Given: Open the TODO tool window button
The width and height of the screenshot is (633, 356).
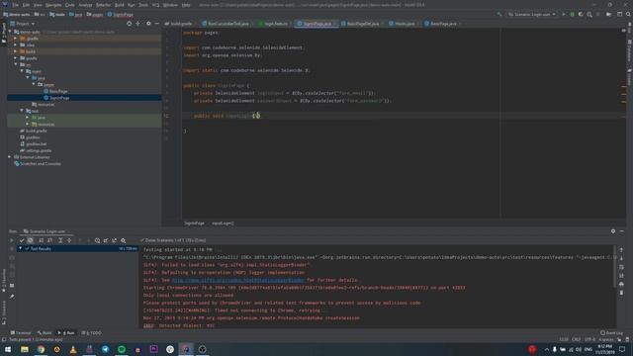Looking at the screenshot, I should 92,333.
